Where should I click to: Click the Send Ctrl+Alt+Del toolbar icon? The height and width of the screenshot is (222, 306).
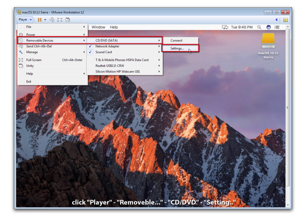pyautogui.click(x=52, y=19)
